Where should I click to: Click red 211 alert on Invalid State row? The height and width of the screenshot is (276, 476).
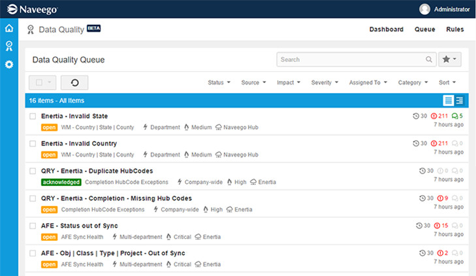(x=439, y=116)
